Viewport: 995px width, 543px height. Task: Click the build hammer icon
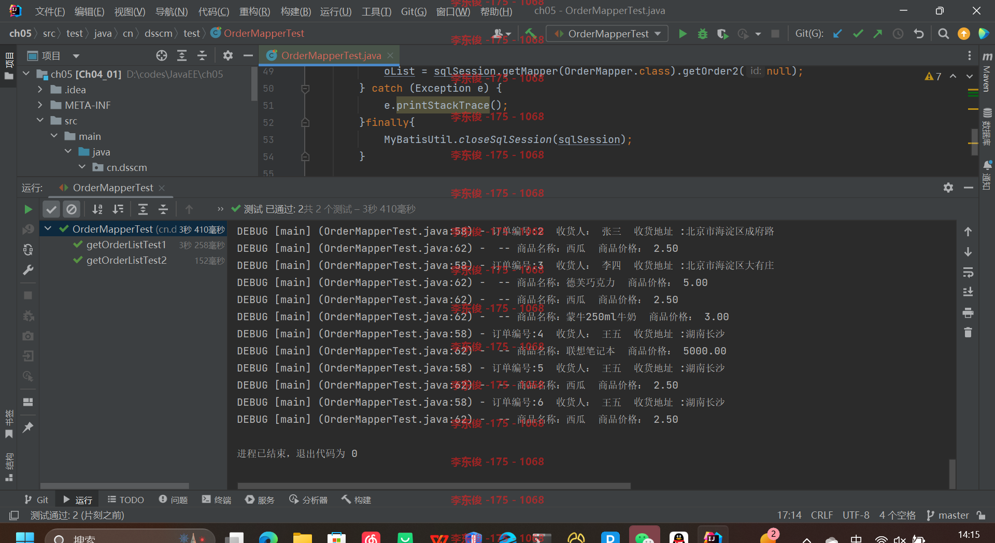(530, 34)
